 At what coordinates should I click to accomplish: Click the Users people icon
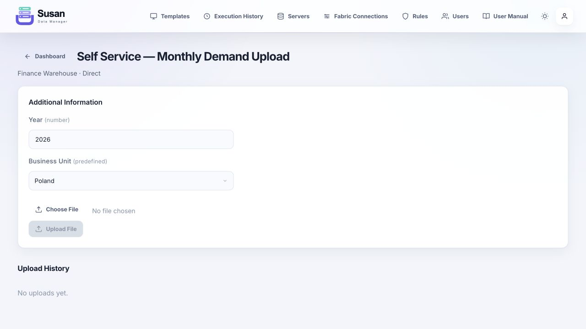[x=445, y=16]
